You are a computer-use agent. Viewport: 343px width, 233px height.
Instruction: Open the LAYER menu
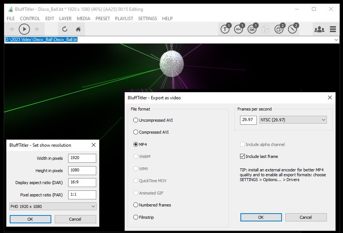tap(66, 19)
